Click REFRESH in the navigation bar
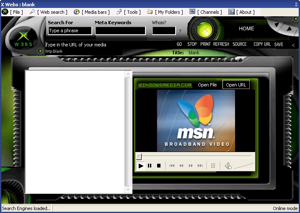The width and height of the screenshot is (300, 213). 221,44
